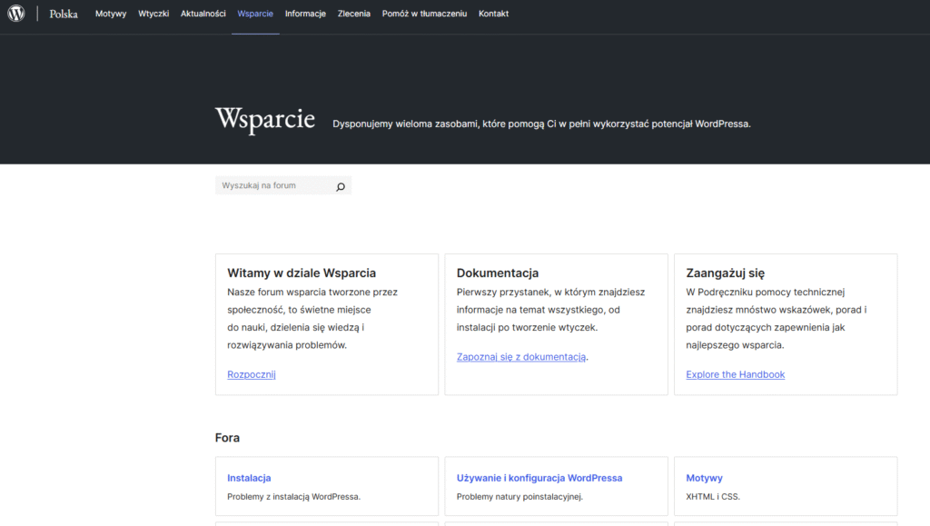930x526 pixels.
Task: Go to Aktualności in the top menu
Action: (203, 14)
